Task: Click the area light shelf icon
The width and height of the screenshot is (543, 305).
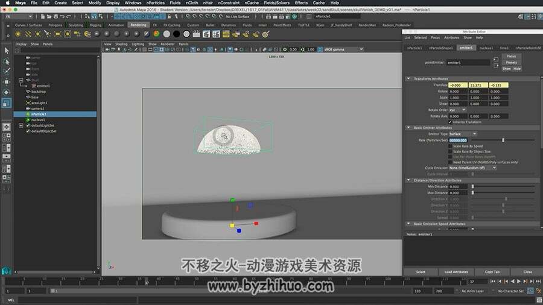Action: 57,34
